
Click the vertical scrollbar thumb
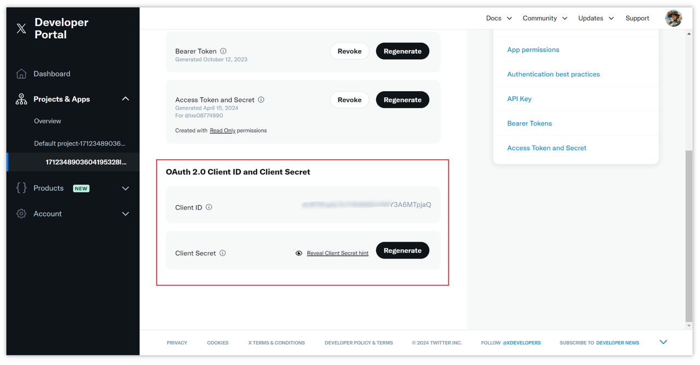pos(689,236)
